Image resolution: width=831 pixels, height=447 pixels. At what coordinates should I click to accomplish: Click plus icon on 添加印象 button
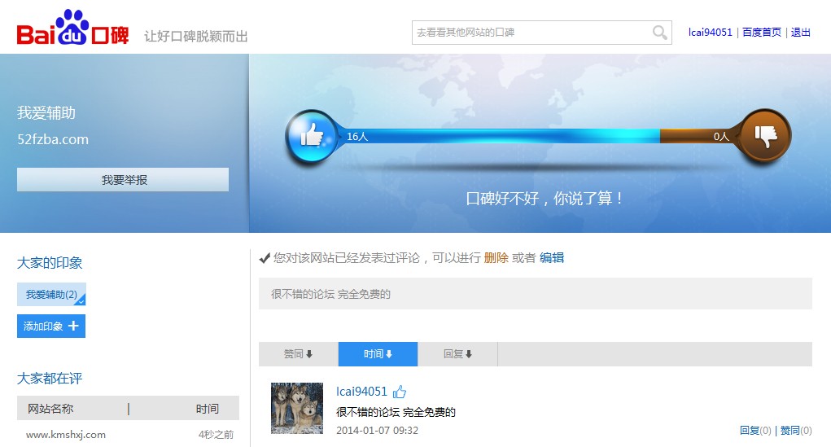pos(73,326)
